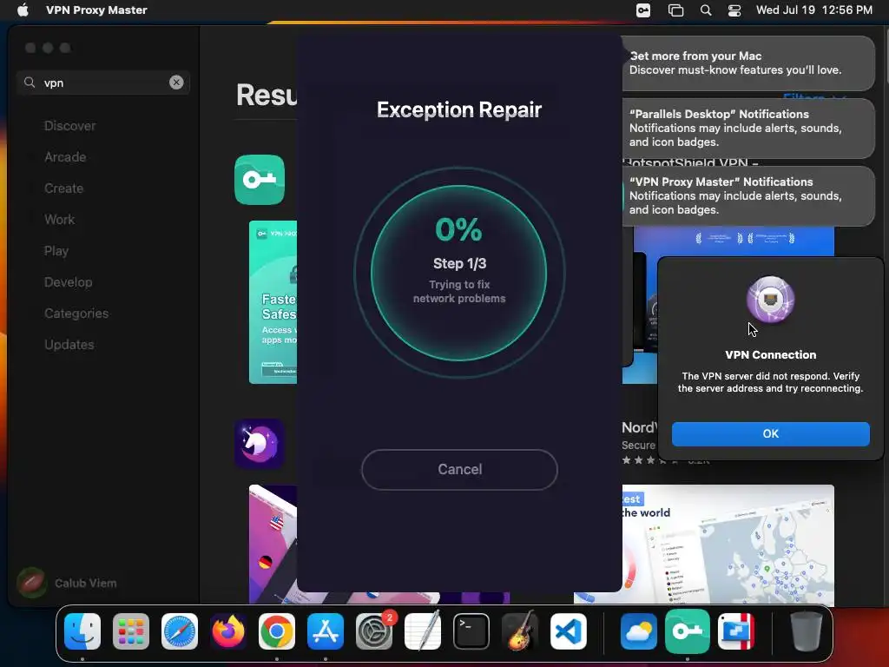The image size is (889, 667).
Task: Open TextEdit from the Dock
Action: coord(423,631)
